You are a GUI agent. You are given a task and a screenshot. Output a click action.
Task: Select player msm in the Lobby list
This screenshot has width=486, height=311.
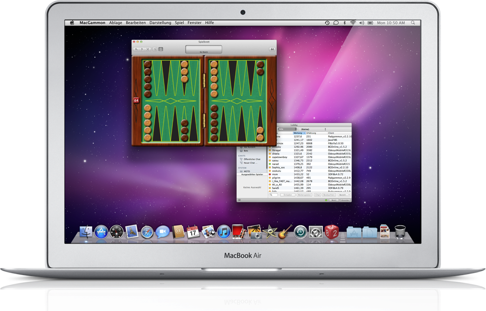click(x=310, y=174)
